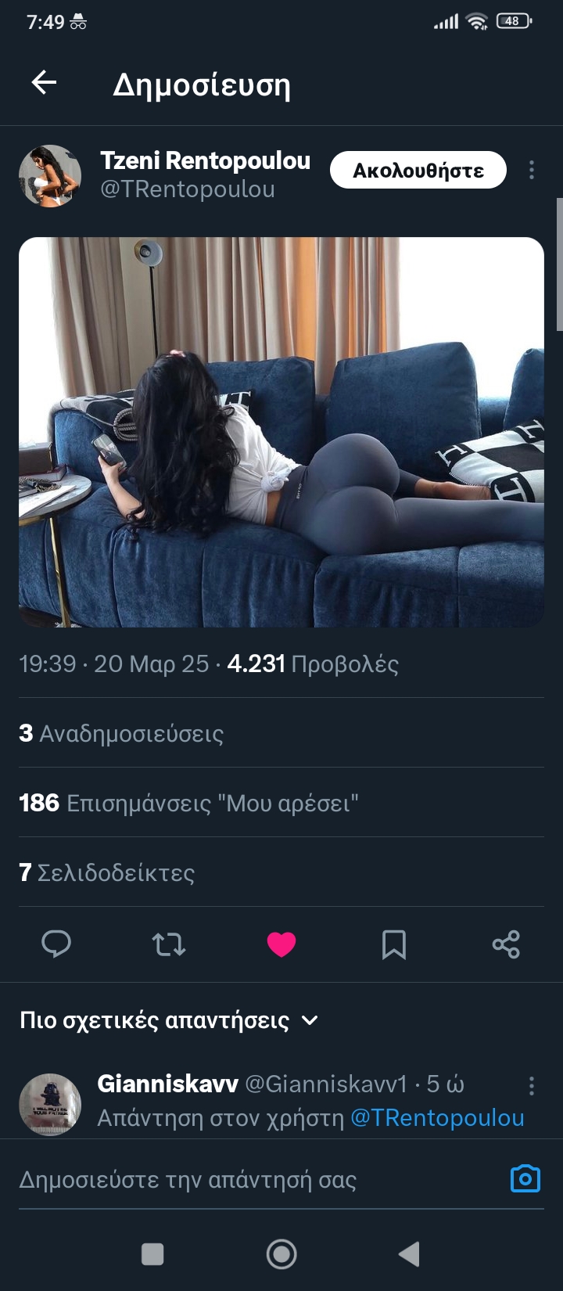This screenshot has height=1291, width=563.
Task: View the 3 Αναδημοσιεύσεις list
Action: coord(121,733)
